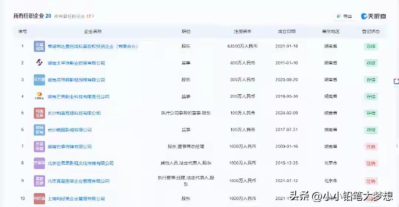Click the green 存续 status badge in row 4

pyautogui.click(x=371, y=96)
